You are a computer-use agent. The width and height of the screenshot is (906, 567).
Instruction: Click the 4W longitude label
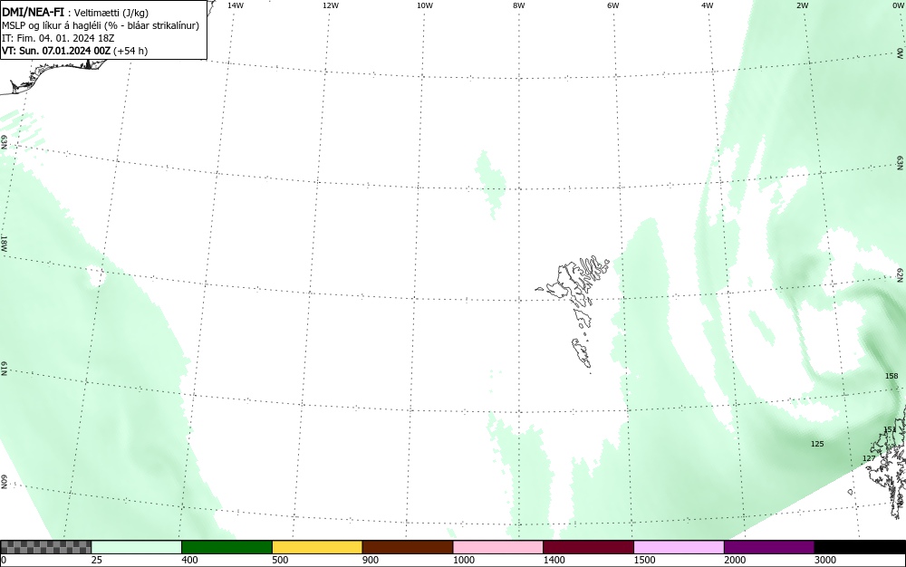point(708,5)
